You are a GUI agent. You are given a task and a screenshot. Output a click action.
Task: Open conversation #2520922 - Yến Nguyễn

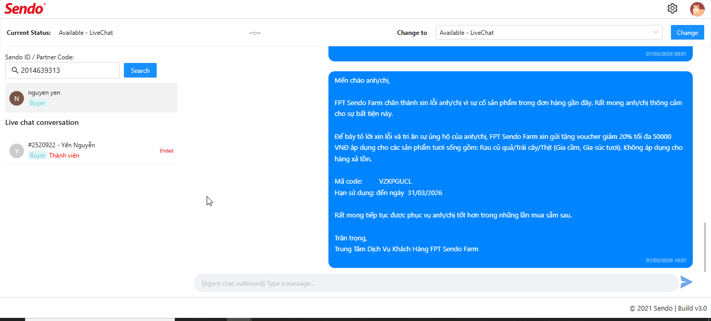[x=91, y=150]
